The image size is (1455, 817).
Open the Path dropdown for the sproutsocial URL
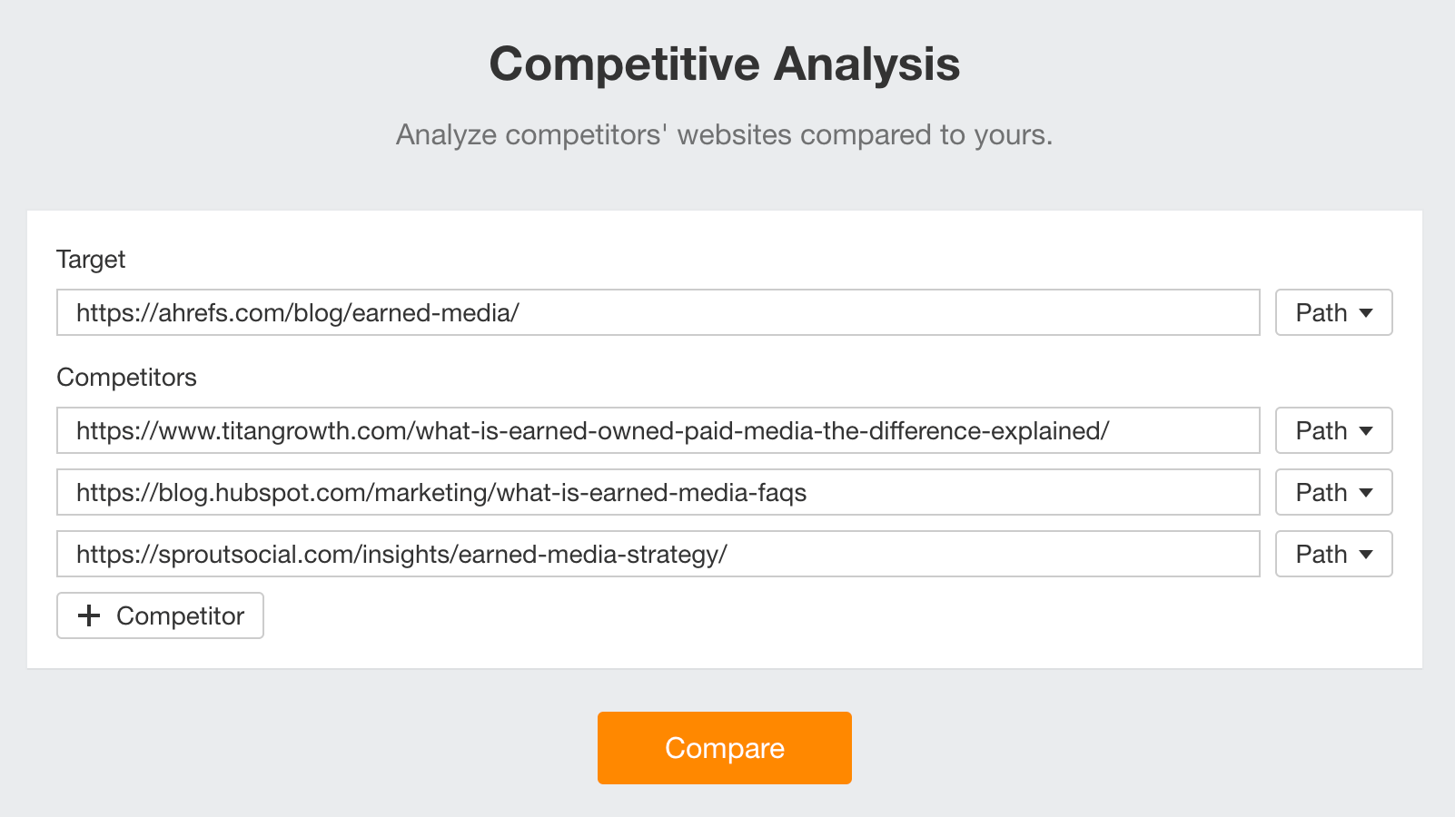pyautogui.click(x=1332, y=554)
